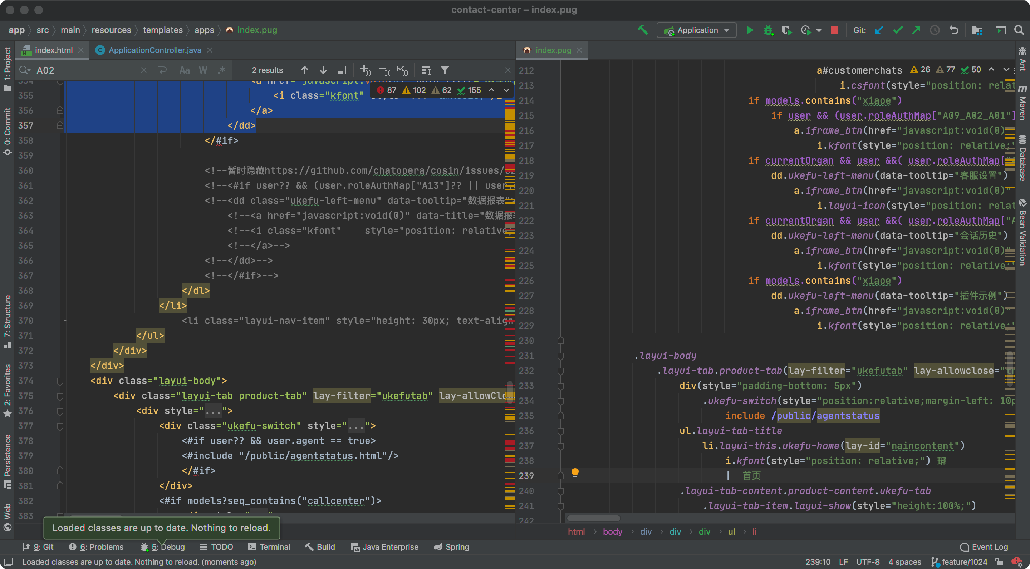Click Git update project arrow
This screenshot has height=569, width=1030.
click(x=879, y=30)
